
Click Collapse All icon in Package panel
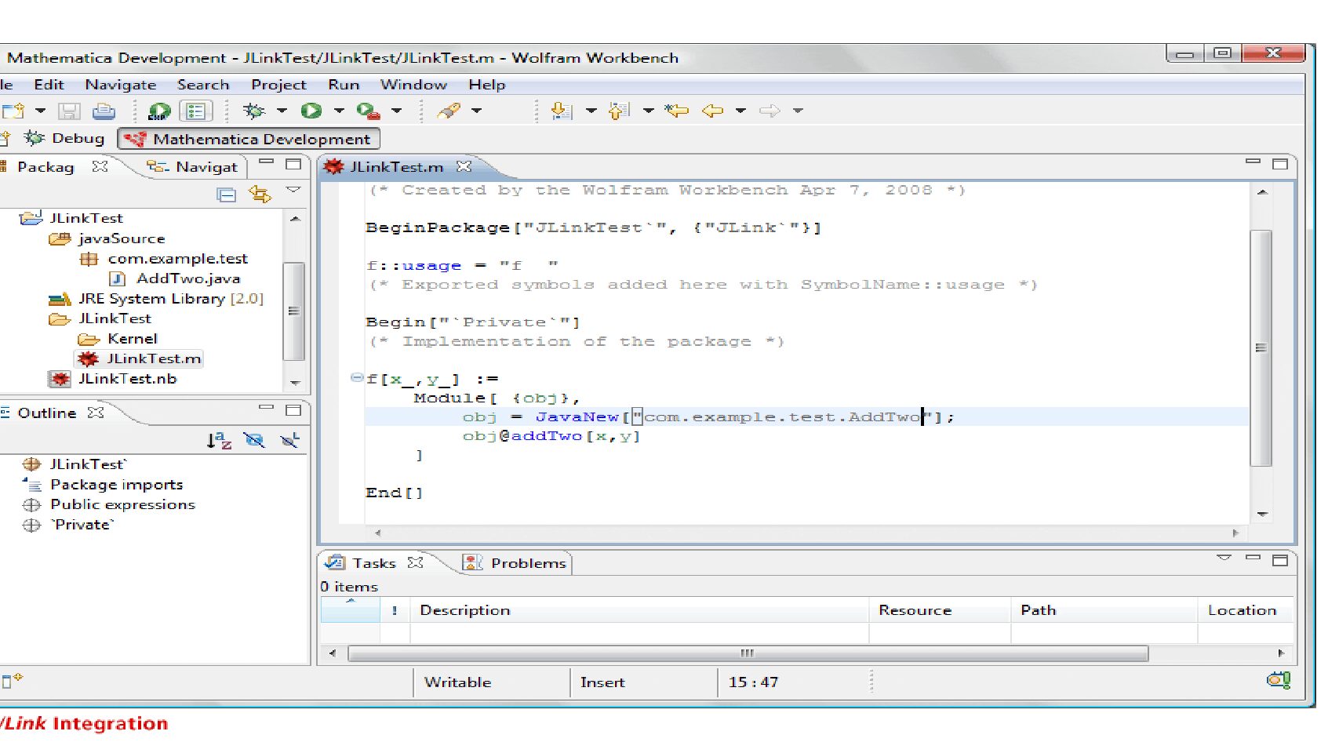(227, 195)
